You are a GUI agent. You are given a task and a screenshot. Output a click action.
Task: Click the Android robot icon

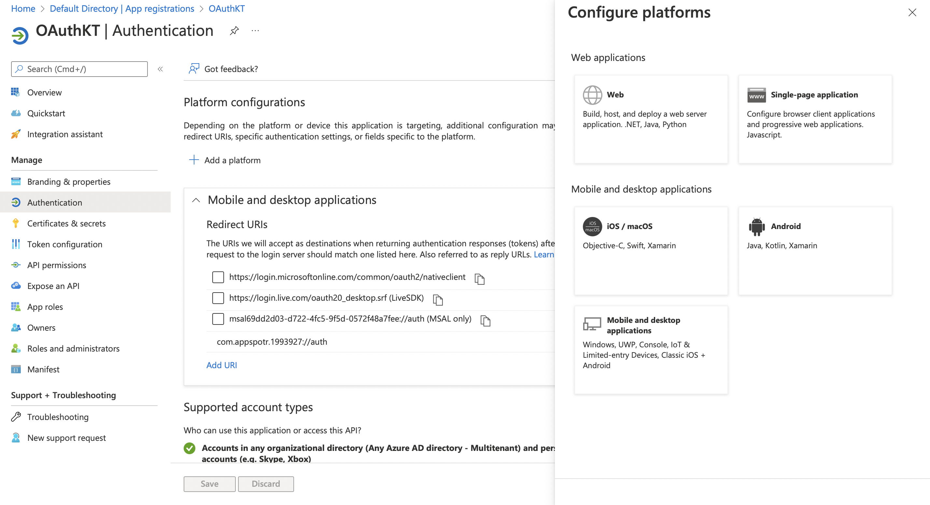pos(756,227)
